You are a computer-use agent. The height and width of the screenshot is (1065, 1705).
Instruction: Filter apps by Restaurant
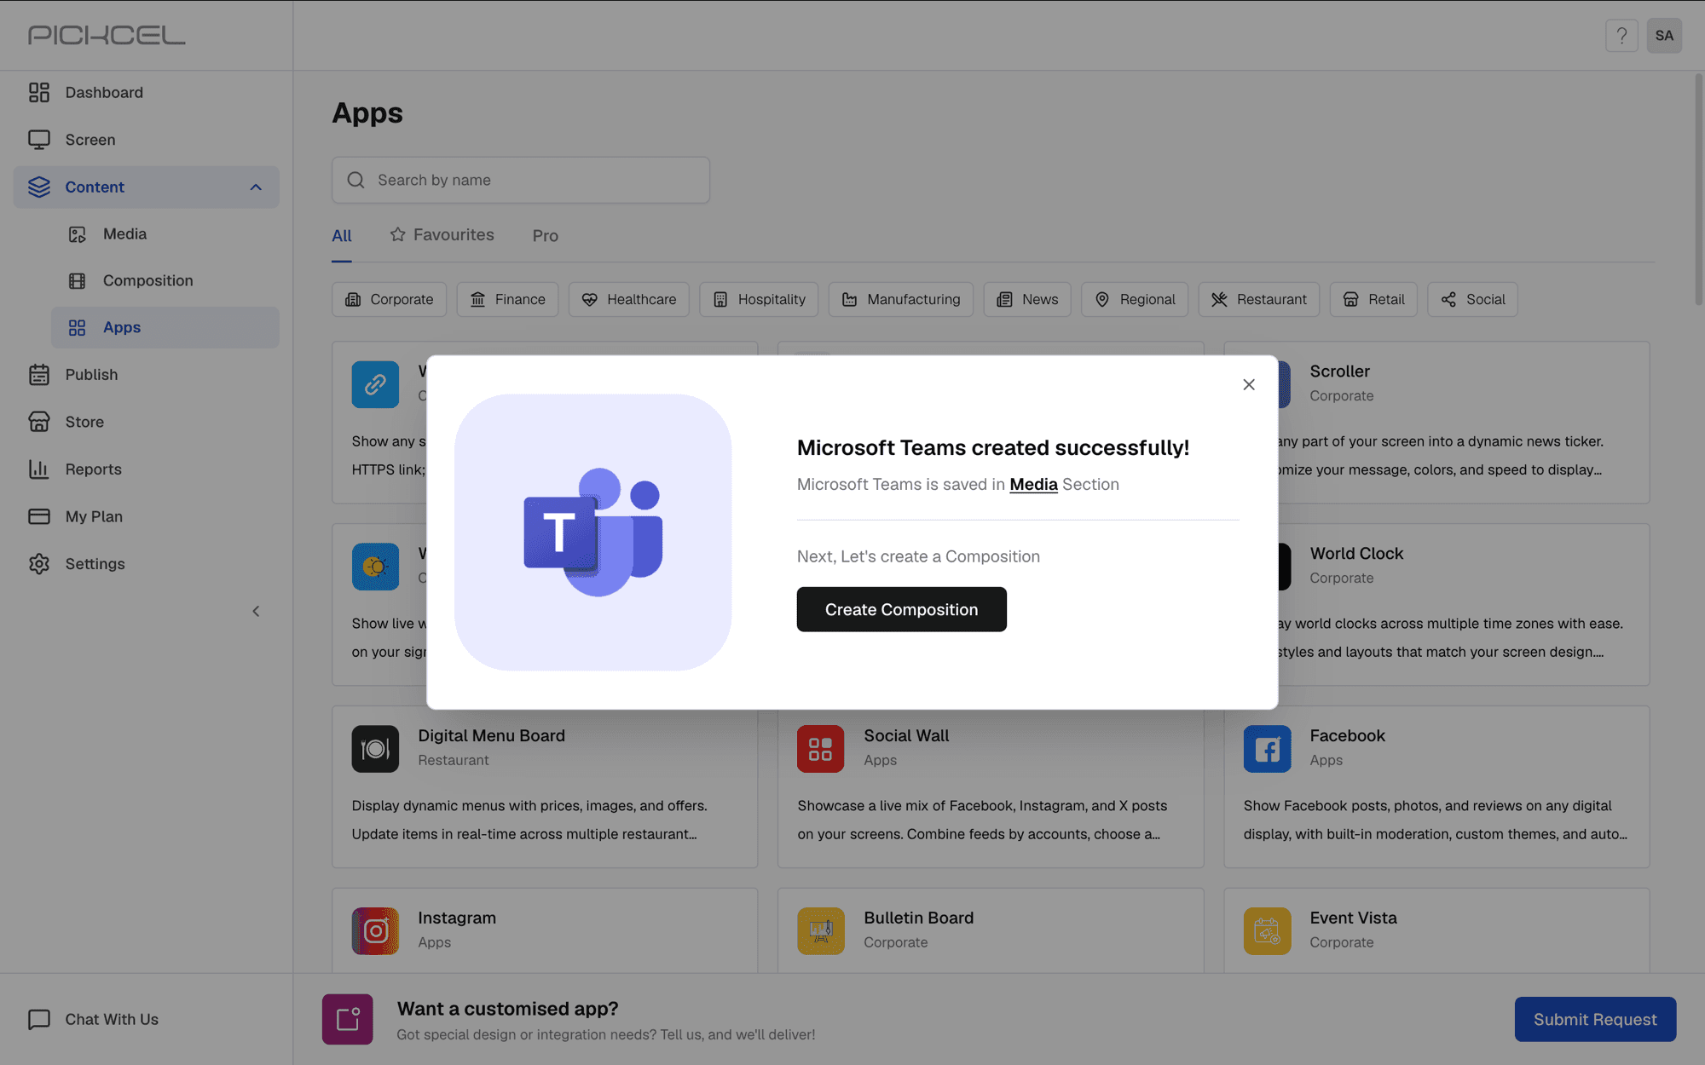pyautogui.click(x=1258, y=299)
